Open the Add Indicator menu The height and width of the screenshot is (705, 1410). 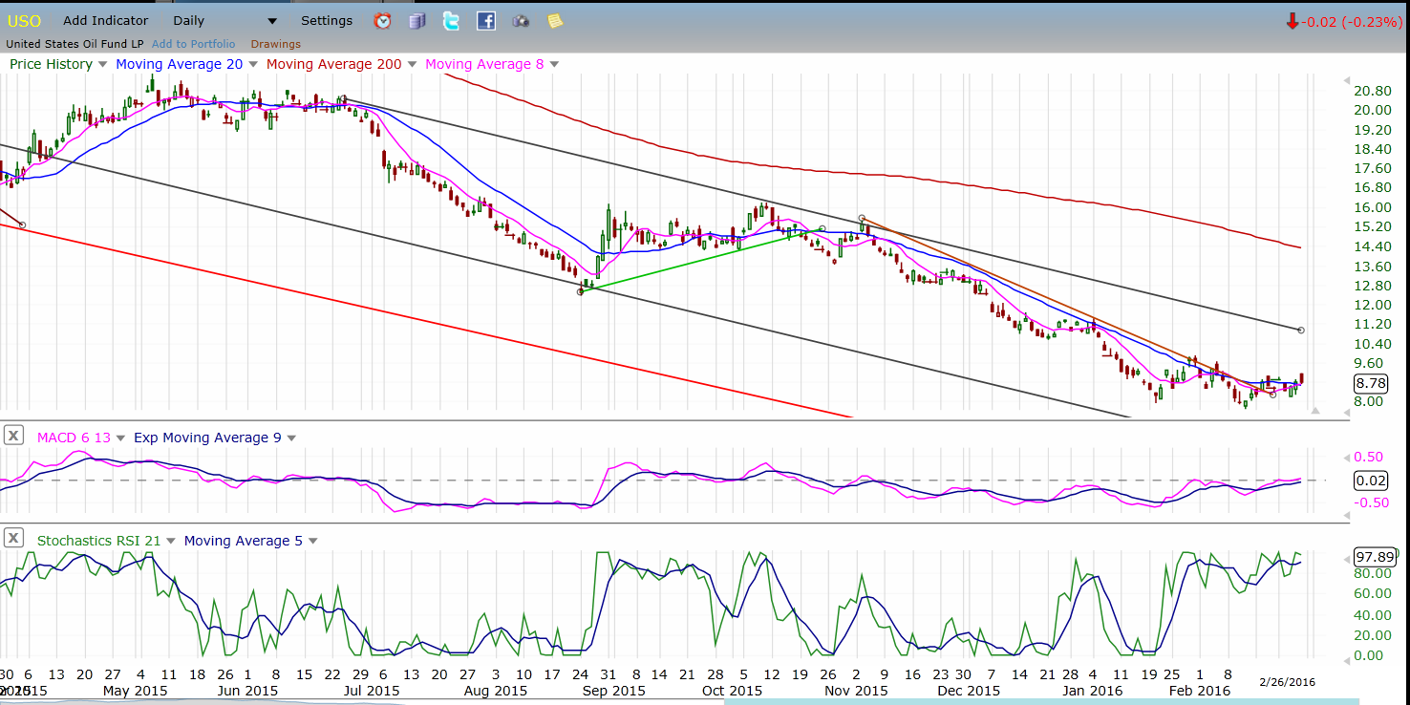tap(106, 21)
